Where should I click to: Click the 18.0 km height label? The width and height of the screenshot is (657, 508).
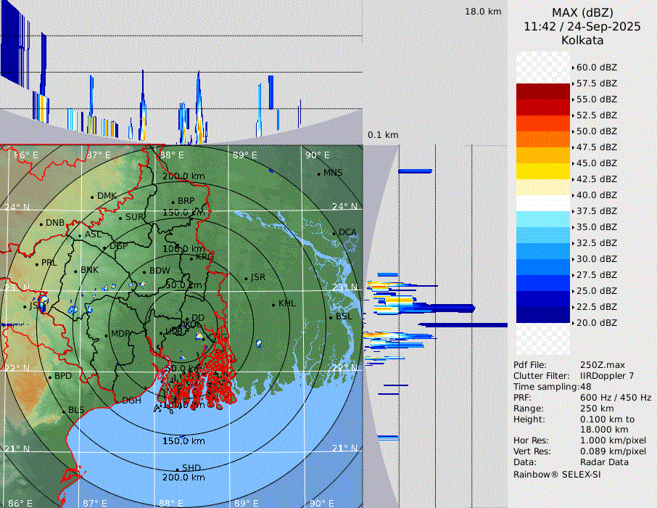[x=483, y=12]
